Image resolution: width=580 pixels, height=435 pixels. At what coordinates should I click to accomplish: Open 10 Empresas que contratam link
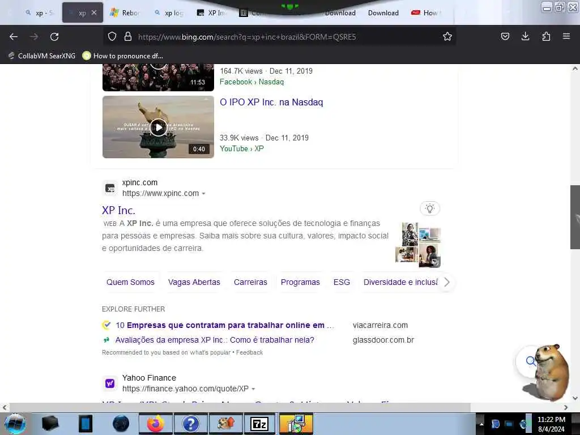point(224,325)
